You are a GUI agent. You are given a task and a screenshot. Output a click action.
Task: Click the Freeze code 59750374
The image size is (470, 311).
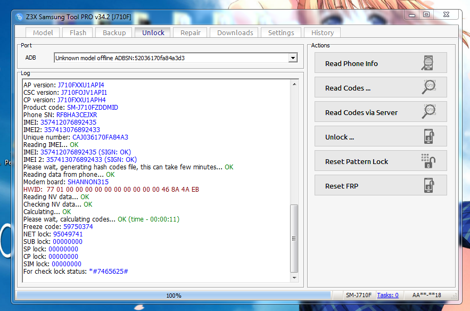[78, 227]
